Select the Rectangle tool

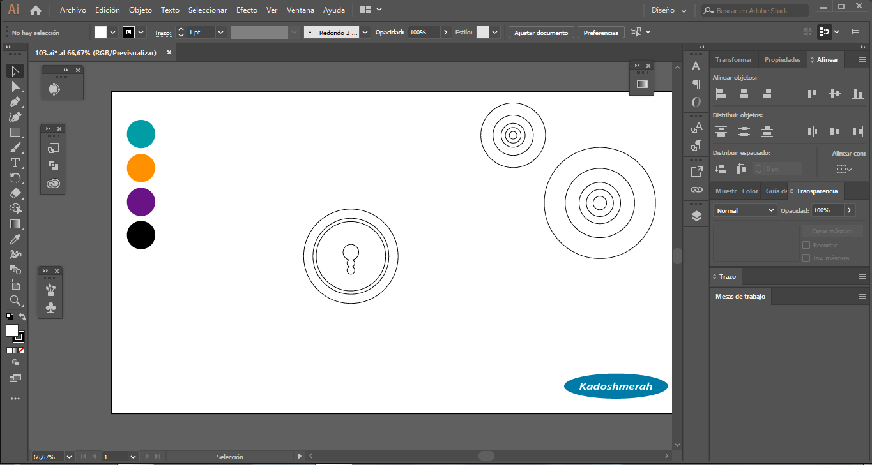[15, 132]
